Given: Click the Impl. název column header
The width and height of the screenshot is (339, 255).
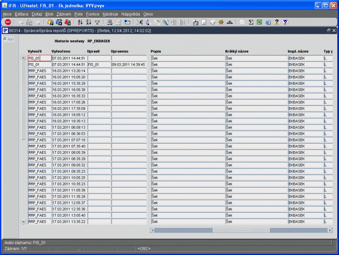Looking at the screenshot, I should point(298,51).
